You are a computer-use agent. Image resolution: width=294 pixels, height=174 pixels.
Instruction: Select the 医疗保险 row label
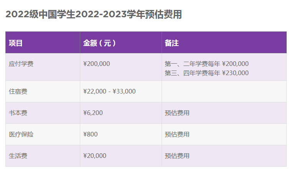[21, 134]
